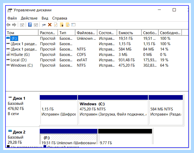Sort by the Состоя... column header
Image resolution: width=194 pixels, height=153 pixels.
[x=107, y=33]
